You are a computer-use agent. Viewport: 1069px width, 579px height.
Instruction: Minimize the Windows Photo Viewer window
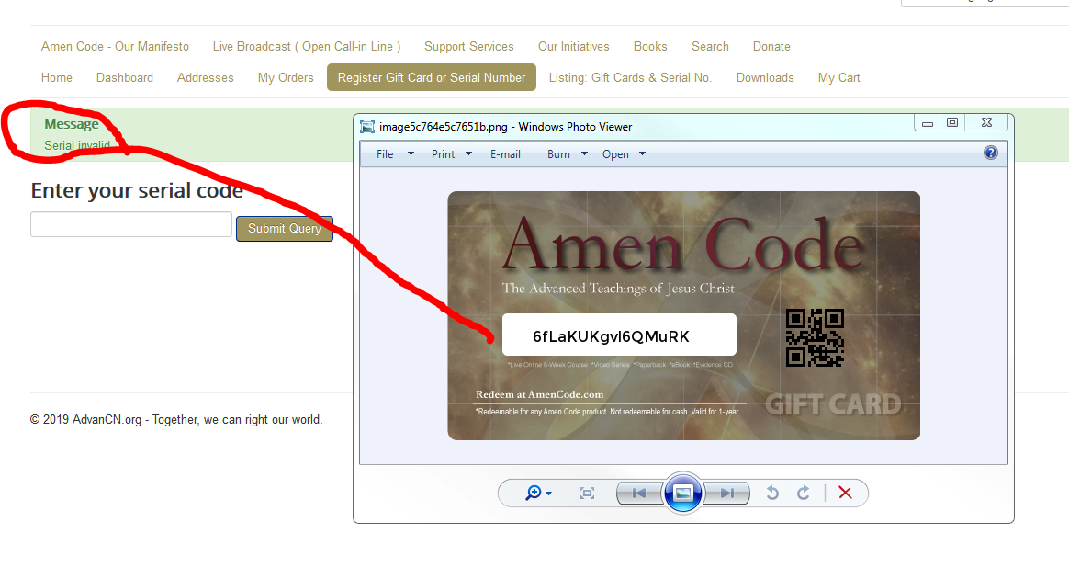point(928,123)
